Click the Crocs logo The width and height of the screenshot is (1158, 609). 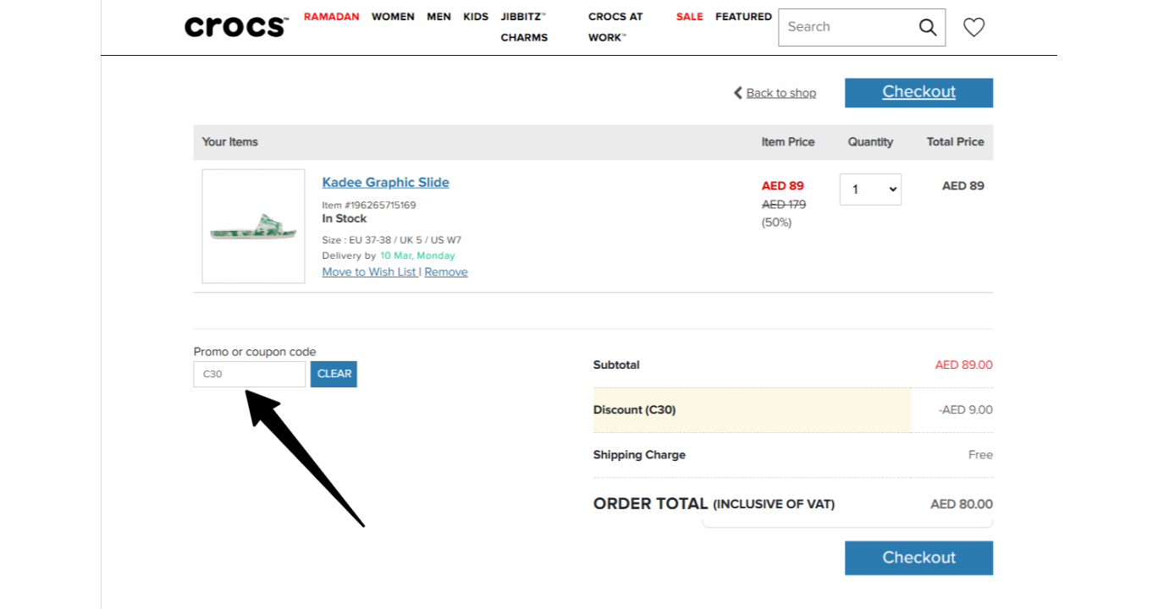[236, 27]
